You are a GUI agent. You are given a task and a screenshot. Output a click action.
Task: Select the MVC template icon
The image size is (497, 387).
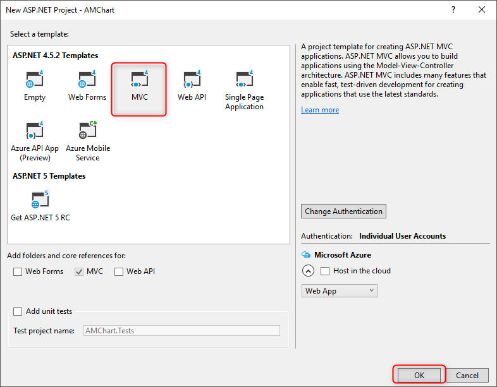[140, 79]
